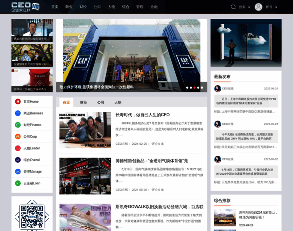
Task: Open 商业 in the top navigation
Action: (69, 7)
